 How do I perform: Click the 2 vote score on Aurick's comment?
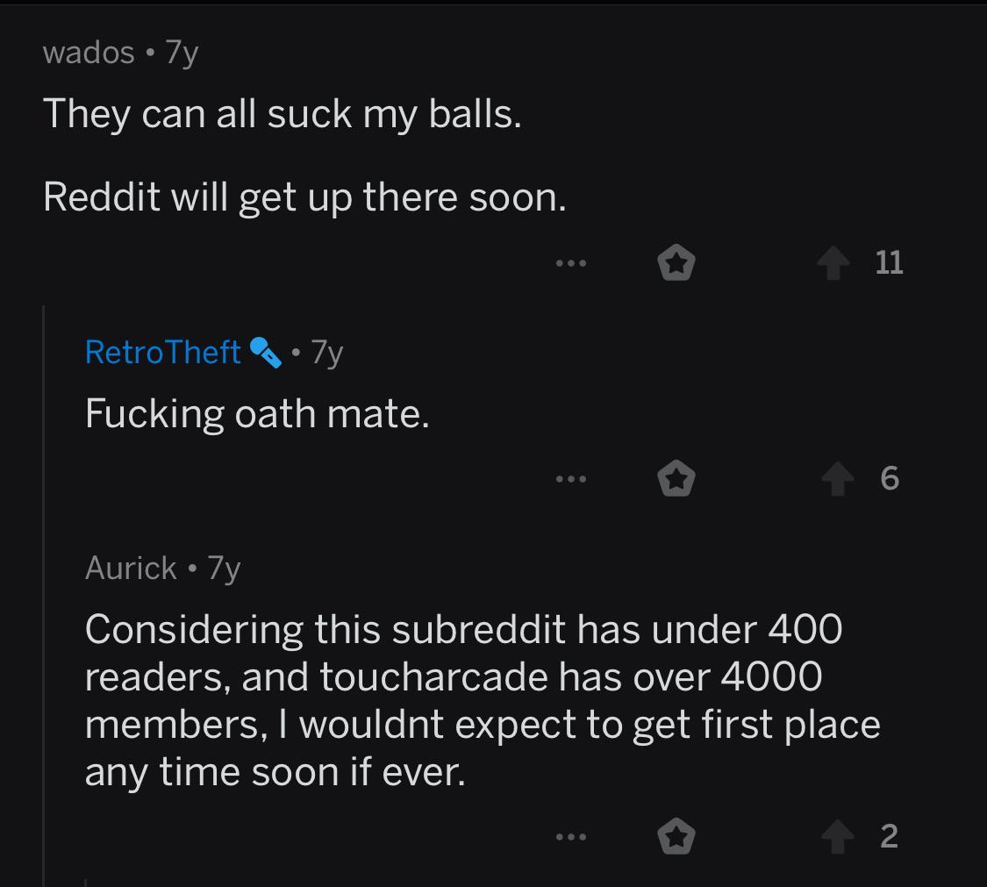pos(889,836)
